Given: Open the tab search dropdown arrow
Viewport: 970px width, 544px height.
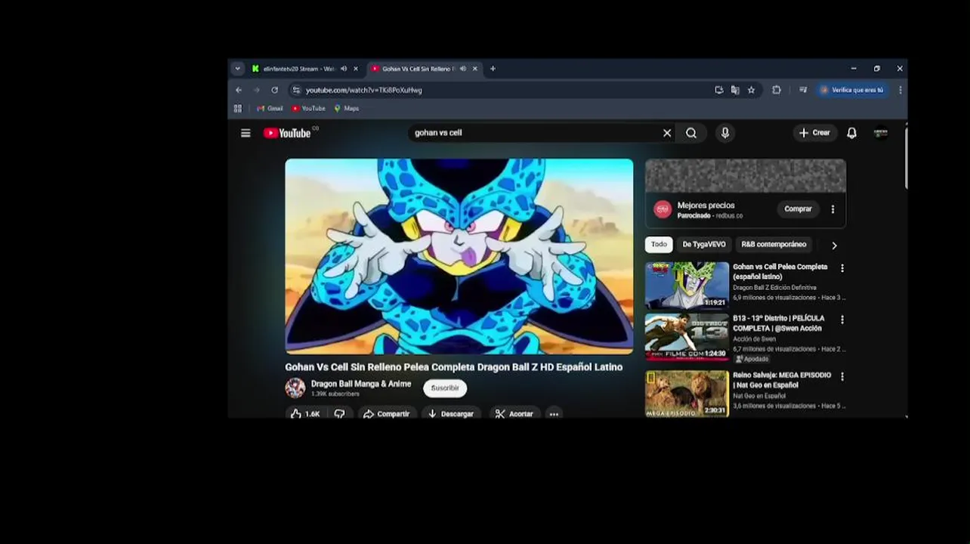Looking at the screenshot, I should [x=237, y=69].
